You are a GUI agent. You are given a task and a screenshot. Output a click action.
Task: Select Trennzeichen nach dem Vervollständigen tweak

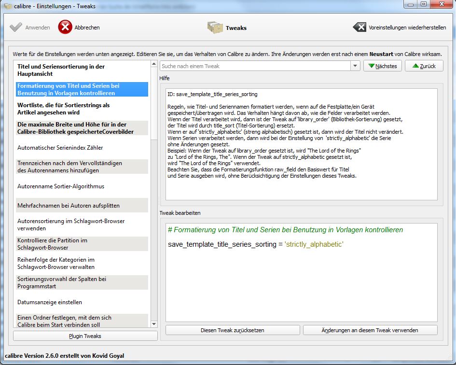82,167
